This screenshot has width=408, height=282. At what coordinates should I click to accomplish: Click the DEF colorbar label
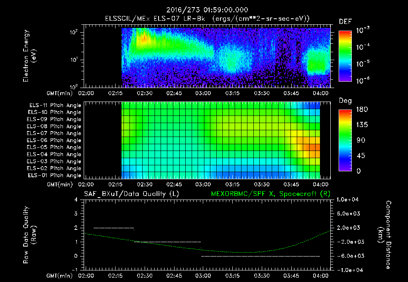pos(345,22)
